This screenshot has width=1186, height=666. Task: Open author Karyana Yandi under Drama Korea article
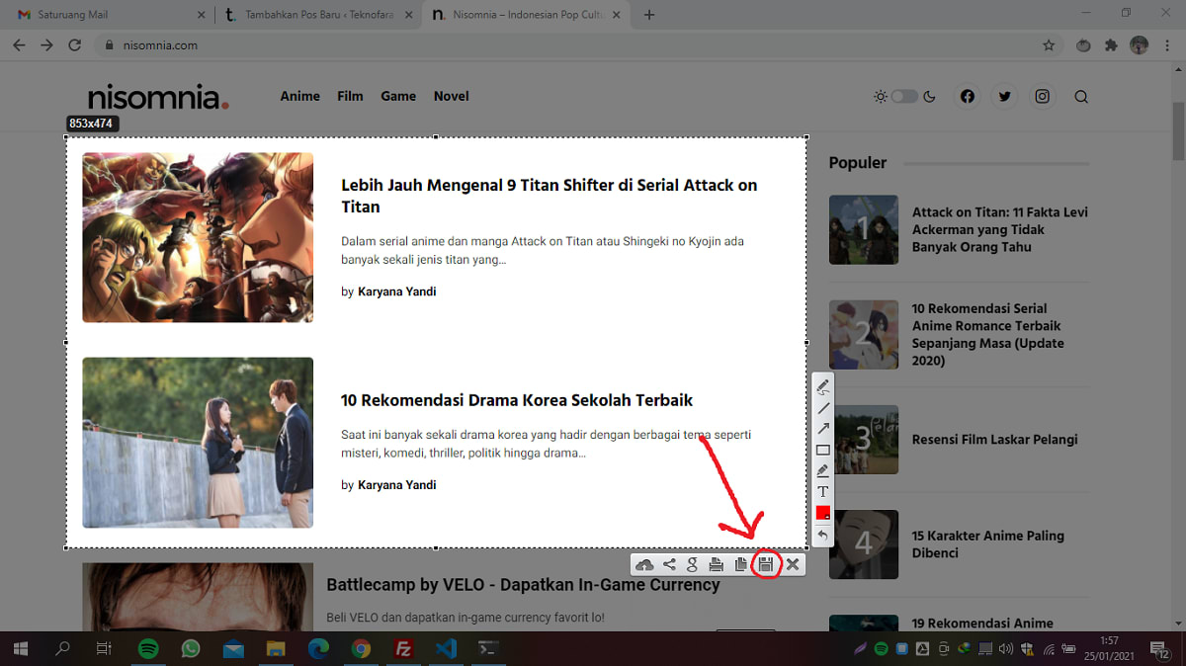click(x=396, y=485)
